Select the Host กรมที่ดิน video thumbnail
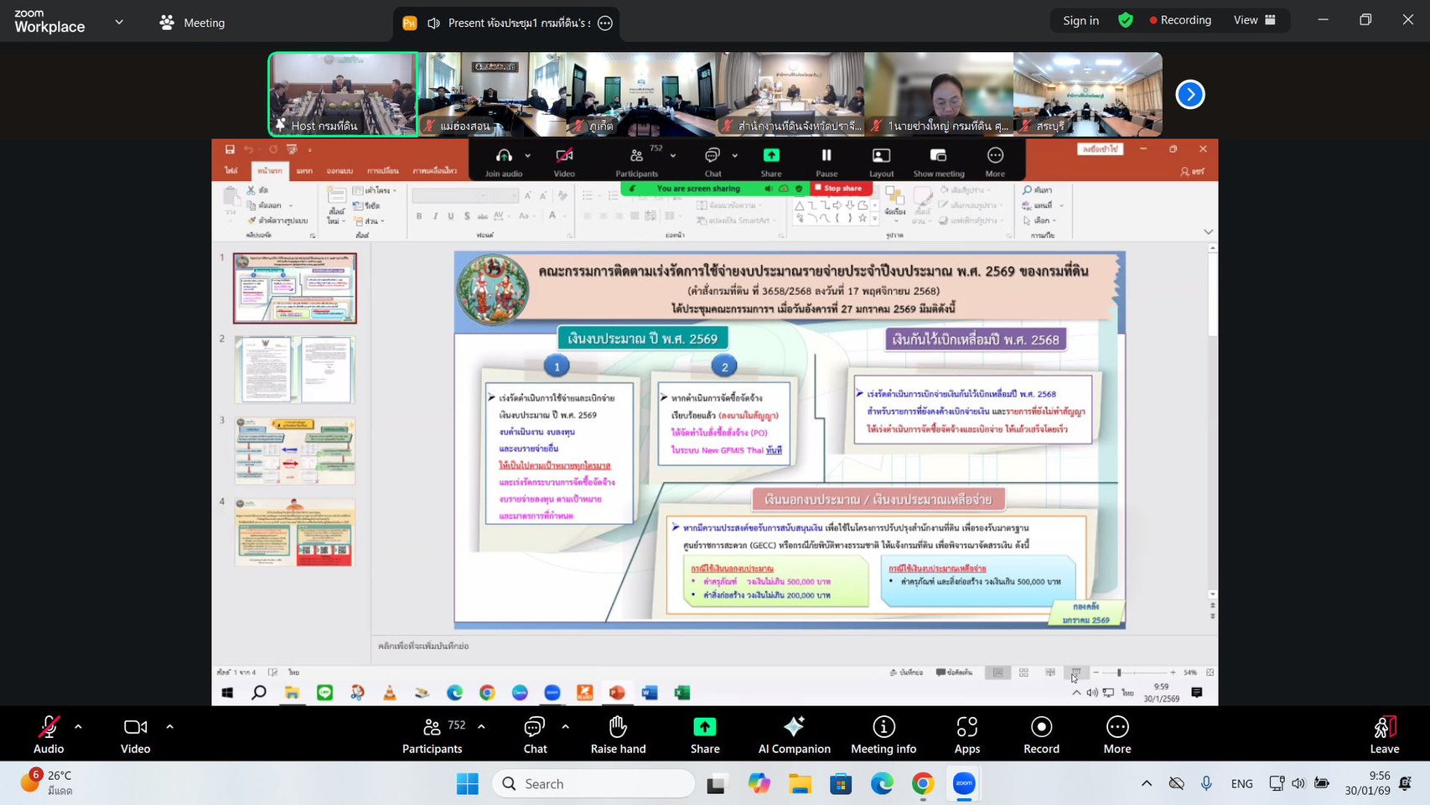 [343, 94]
